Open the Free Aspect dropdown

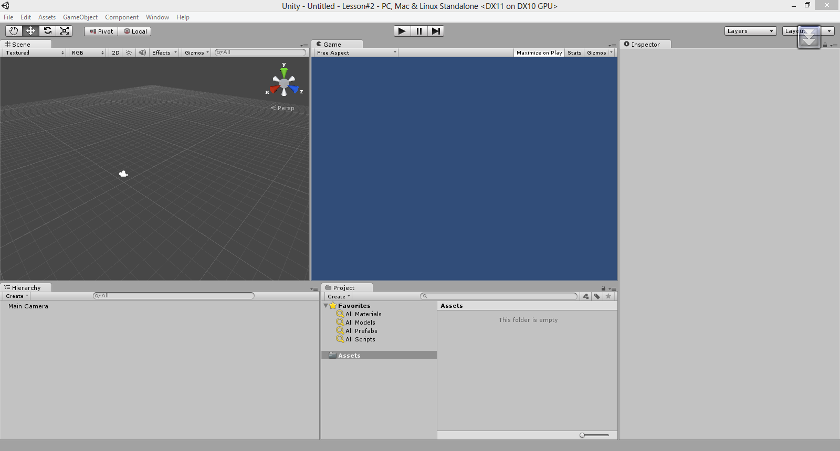(x=356, y=52)
